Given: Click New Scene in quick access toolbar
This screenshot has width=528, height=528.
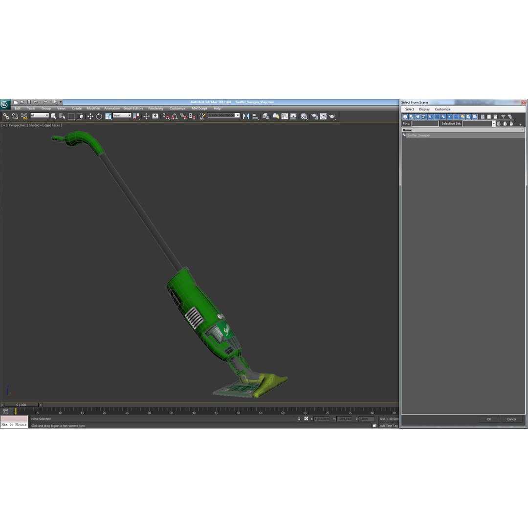Looking at the screenshot, I should (16, 102).
